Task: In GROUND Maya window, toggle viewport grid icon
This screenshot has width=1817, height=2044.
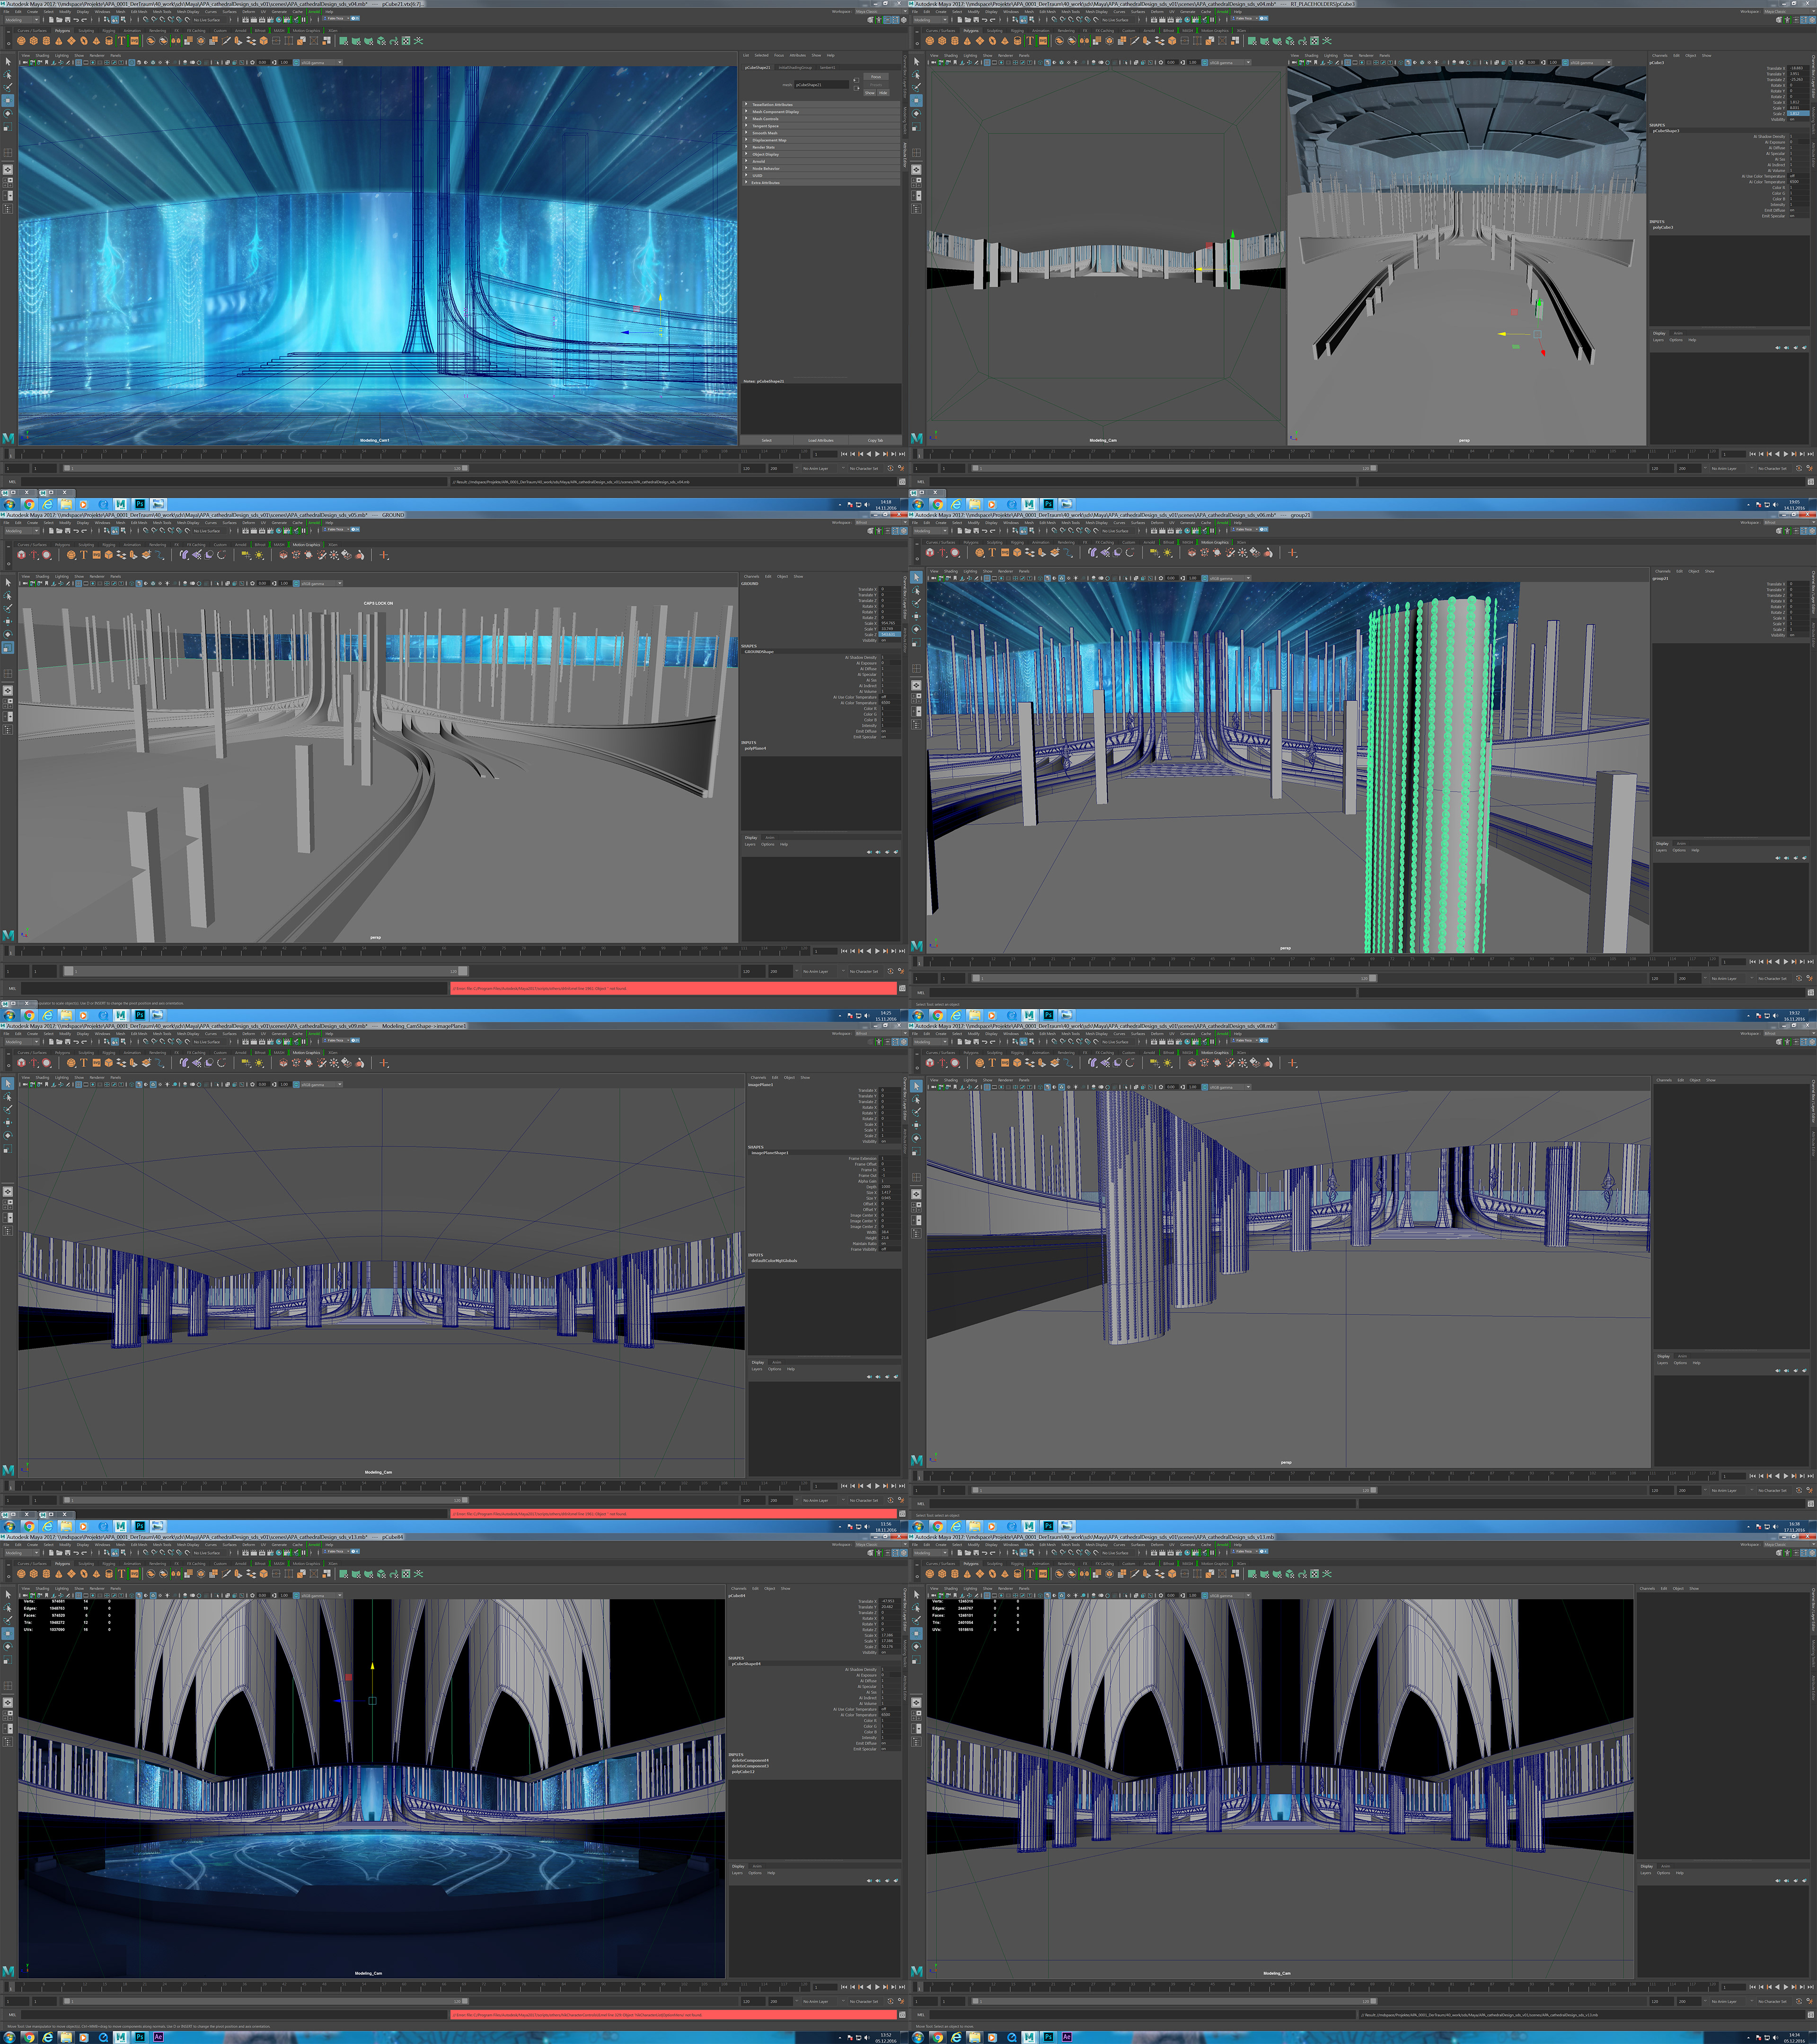Action: pyautogui.click(x=78, y=584)
